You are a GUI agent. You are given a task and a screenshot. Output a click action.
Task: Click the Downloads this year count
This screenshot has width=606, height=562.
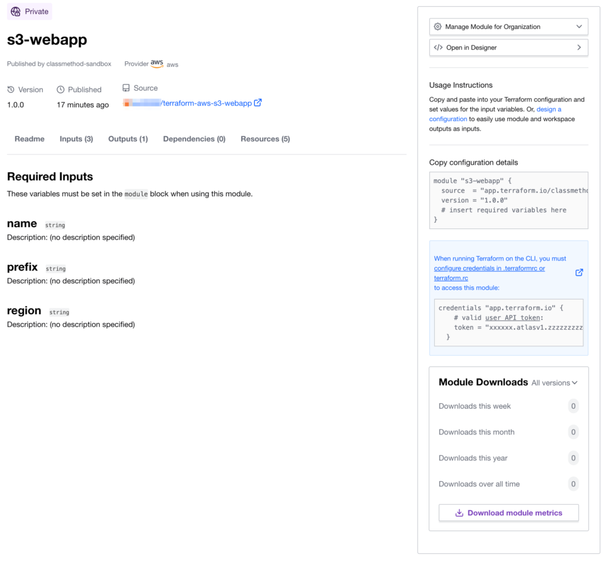pos(573,458)
